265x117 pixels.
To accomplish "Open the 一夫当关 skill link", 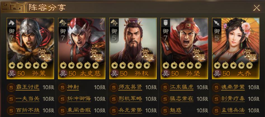I will tap(27, 99).
